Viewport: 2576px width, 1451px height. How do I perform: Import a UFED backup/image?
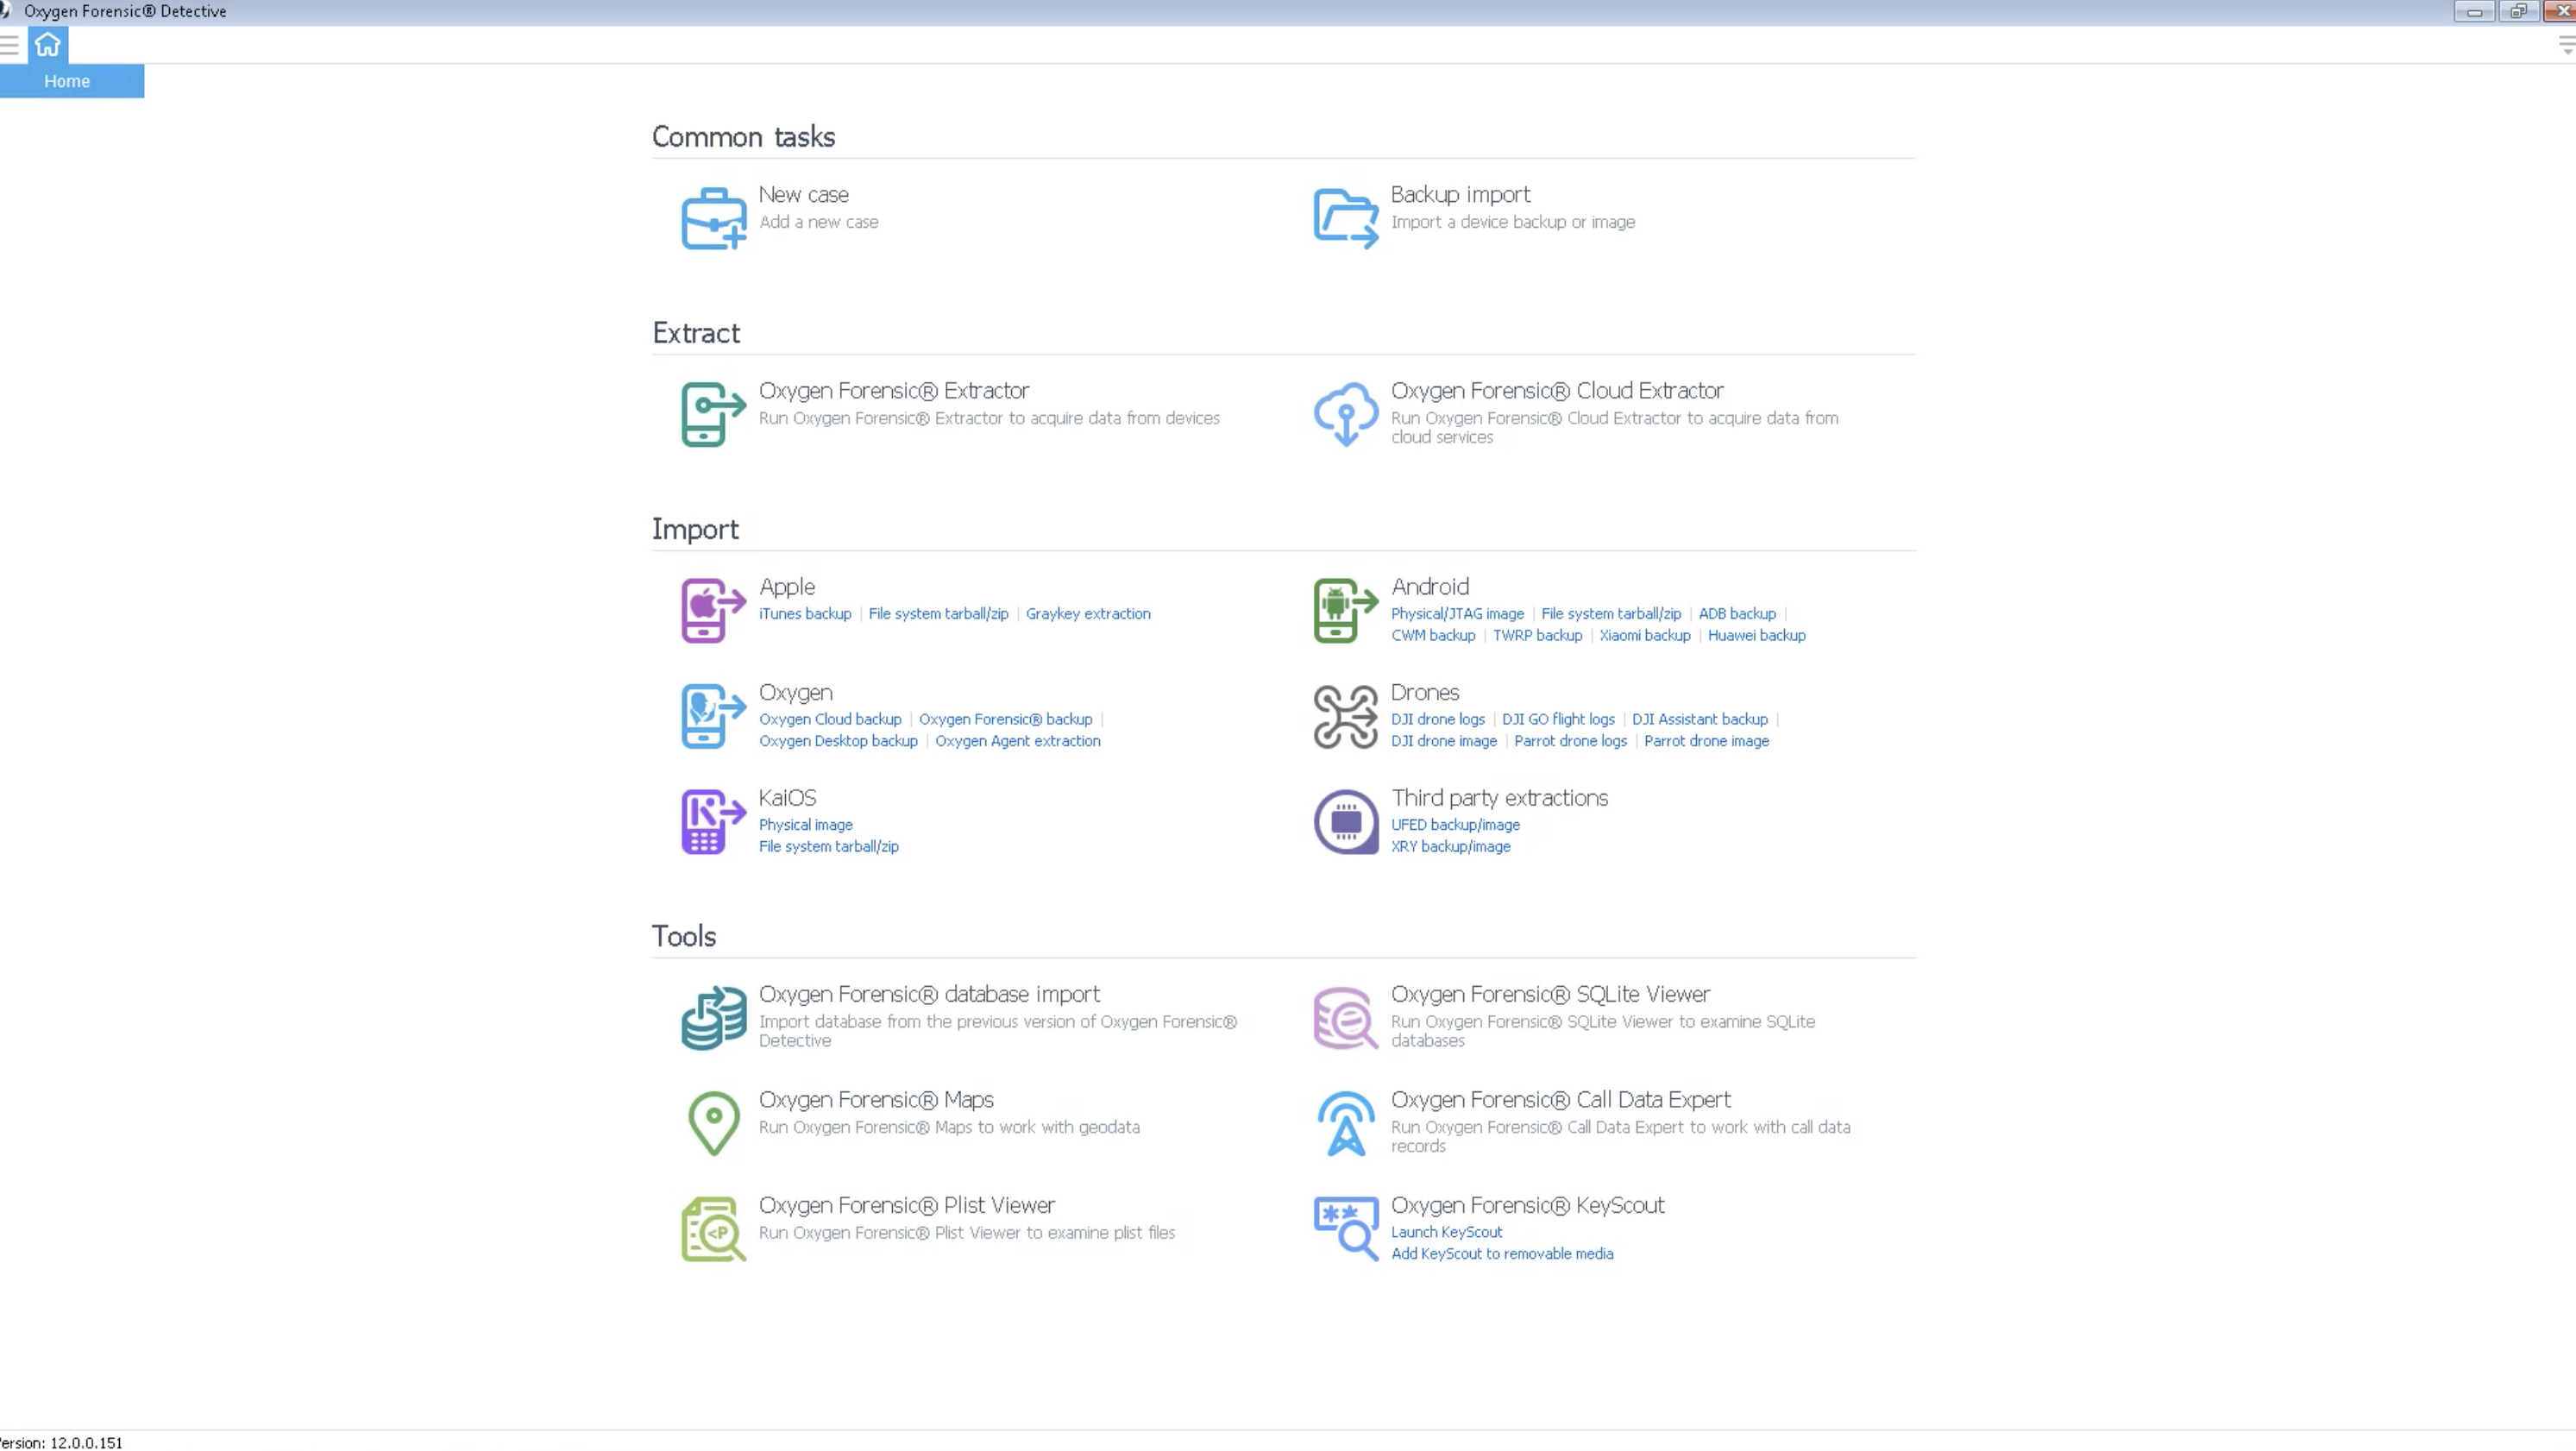pos(1455,825)
